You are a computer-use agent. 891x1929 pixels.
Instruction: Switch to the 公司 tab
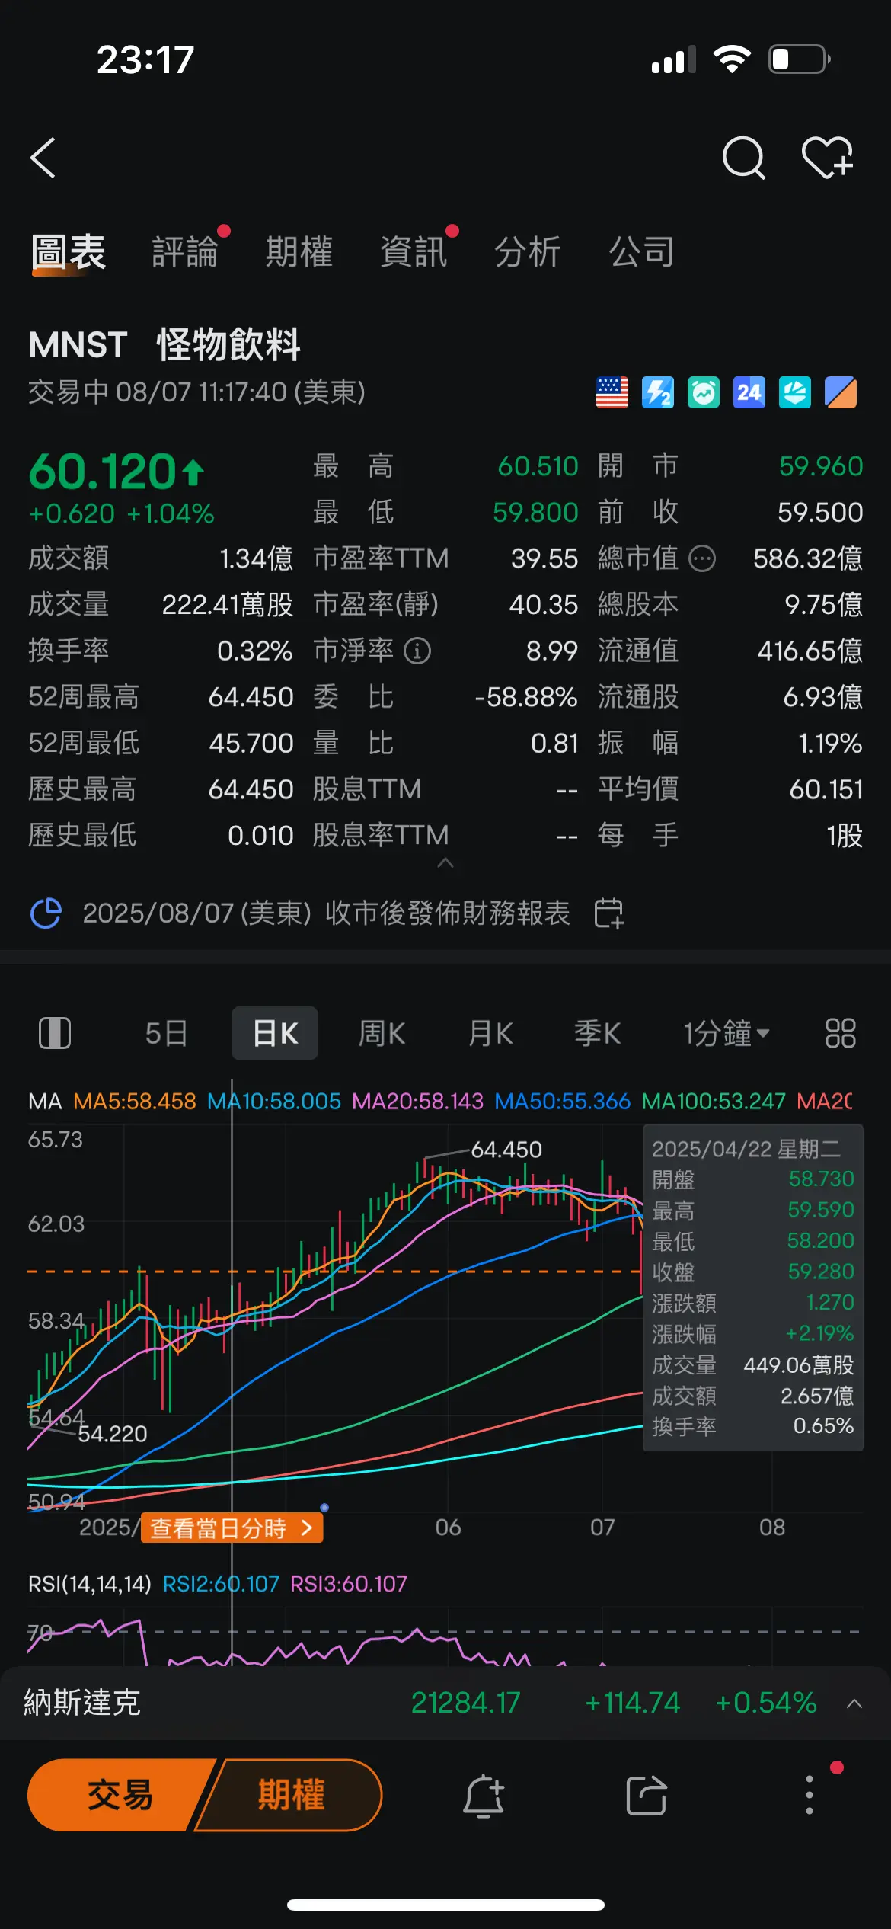[642, 252]
